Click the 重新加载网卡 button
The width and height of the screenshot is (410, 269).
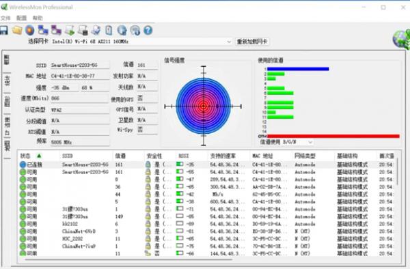point(252,42)
